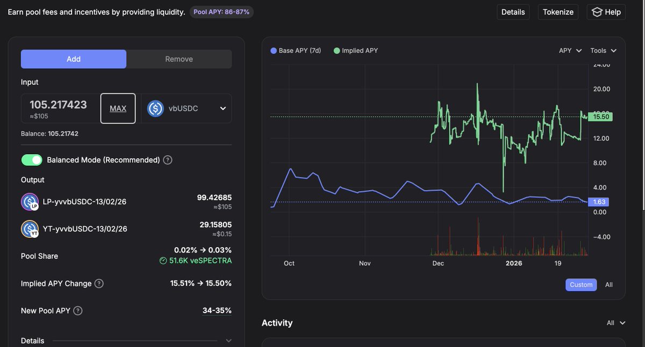The image size is (645, 347).
Task: Click the Tokenize button
Action: coord(558,12)
